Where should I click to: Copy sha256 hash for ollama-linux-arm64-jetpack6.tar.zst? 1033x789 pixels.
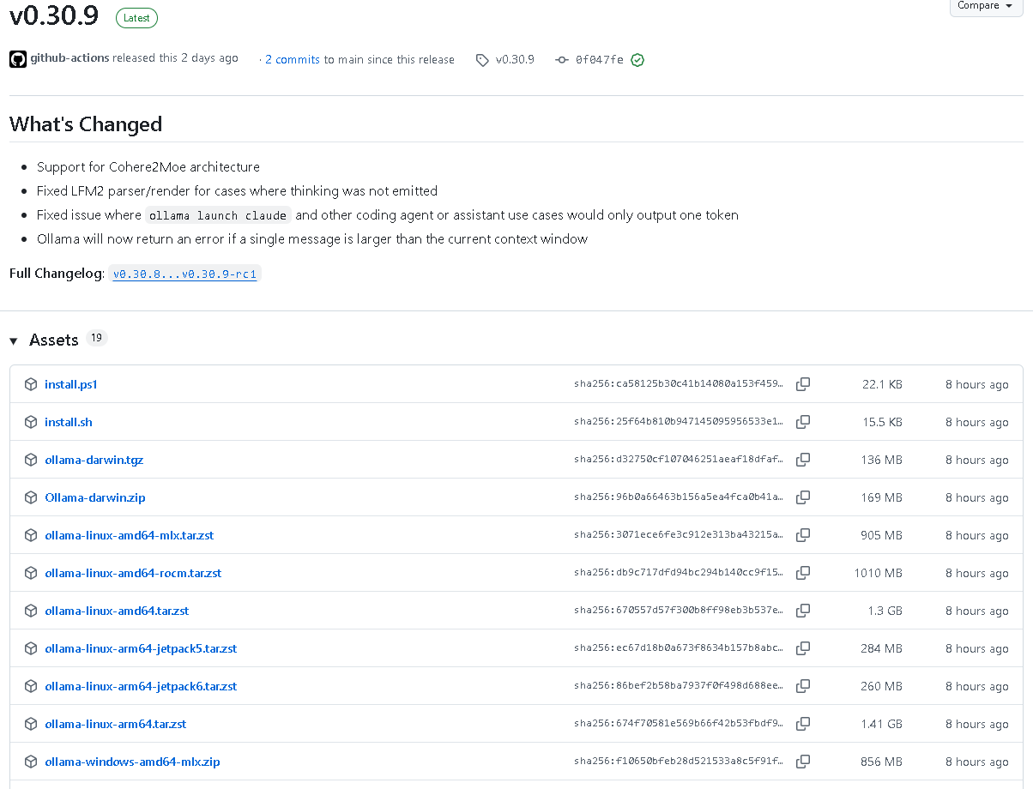(x=803, y=686)
